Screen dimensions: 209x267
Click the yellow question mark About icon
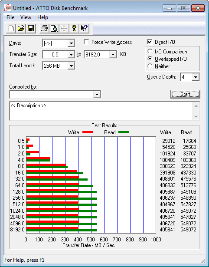pos(74,29)
